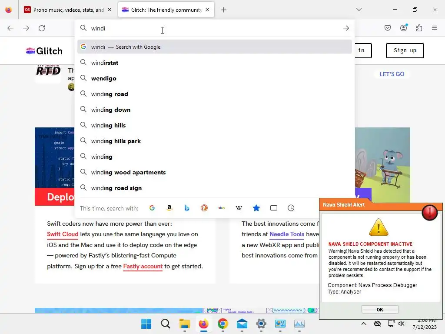Select 'winding hills park' suggestion
445x334 pixels.
[215, 141]
